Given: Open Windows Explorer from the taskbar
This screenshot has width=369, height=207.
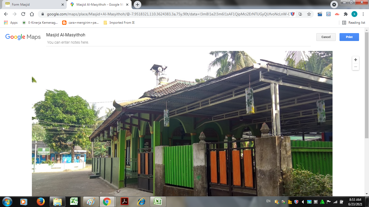Looking at the screenshot, I should (x=58, y=202).
